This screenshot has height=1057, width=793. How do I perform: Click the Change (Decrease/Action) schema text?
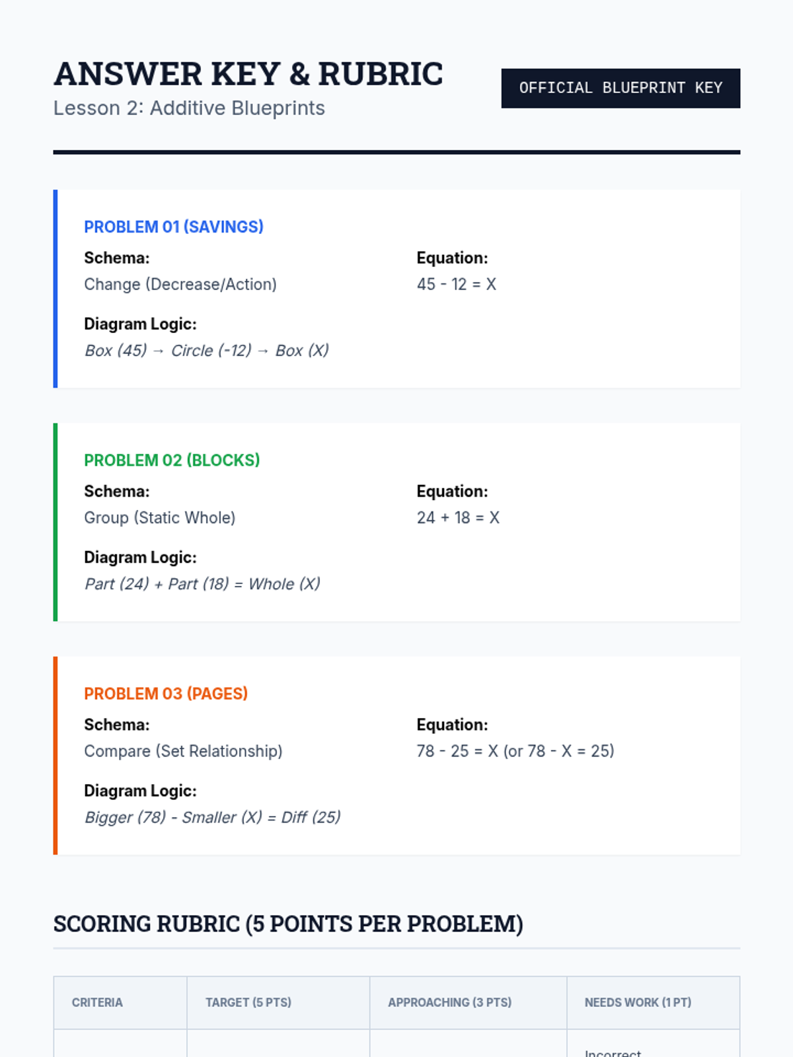click(180, 284)
